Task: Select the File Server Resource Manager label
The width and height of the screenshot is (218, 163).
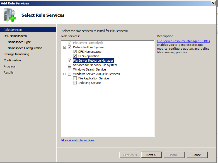Action: pos(93,61)
